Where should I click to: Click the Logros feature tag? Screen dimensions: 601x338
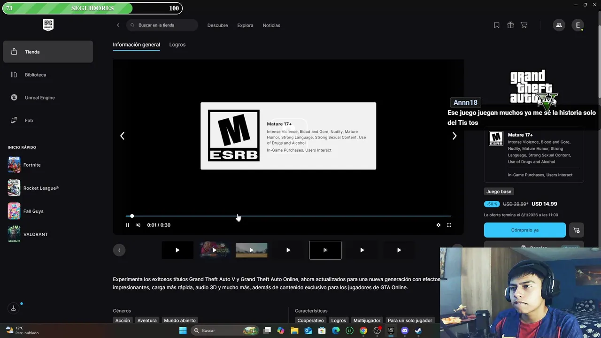[339, 320]
